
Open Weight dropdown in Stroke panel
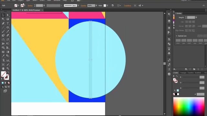(196, 17)
